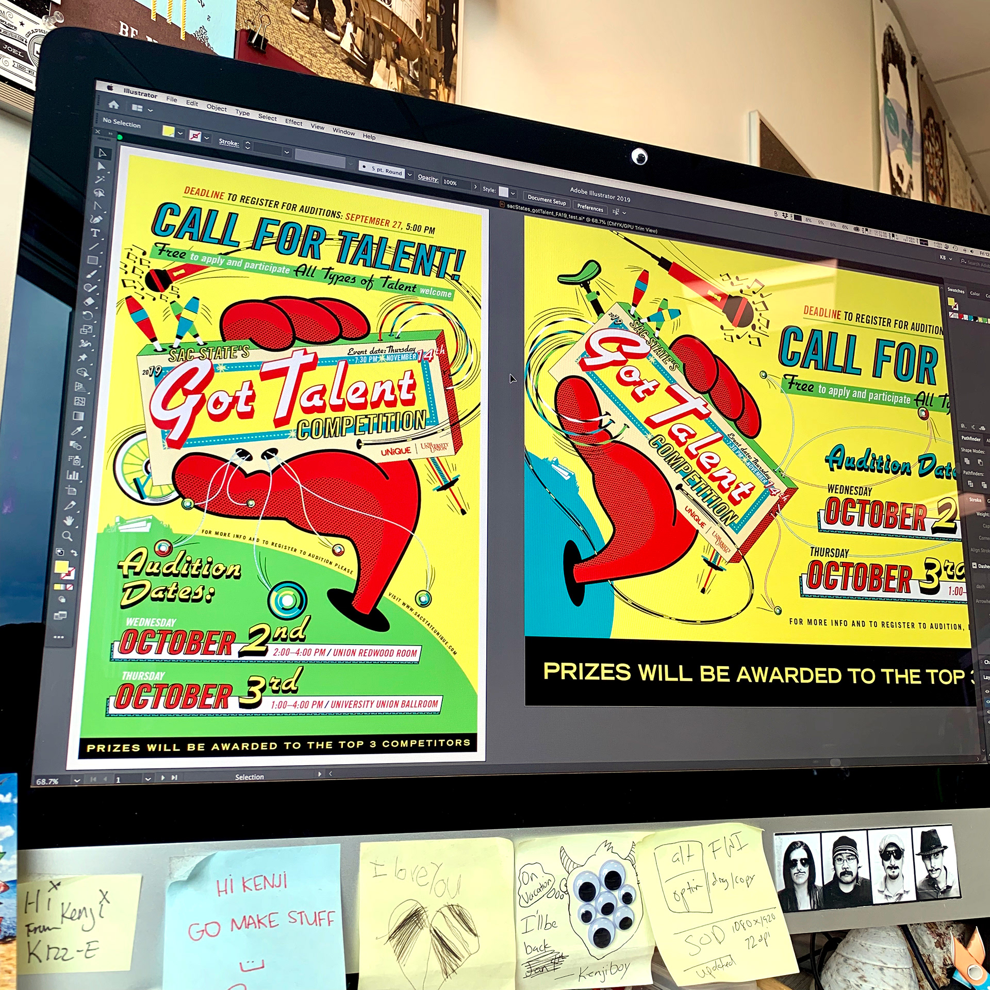Toggle layer visibility eye icon
Image resolution: width=990 pixels, height=990 pixels.
(x=987, y=691)
